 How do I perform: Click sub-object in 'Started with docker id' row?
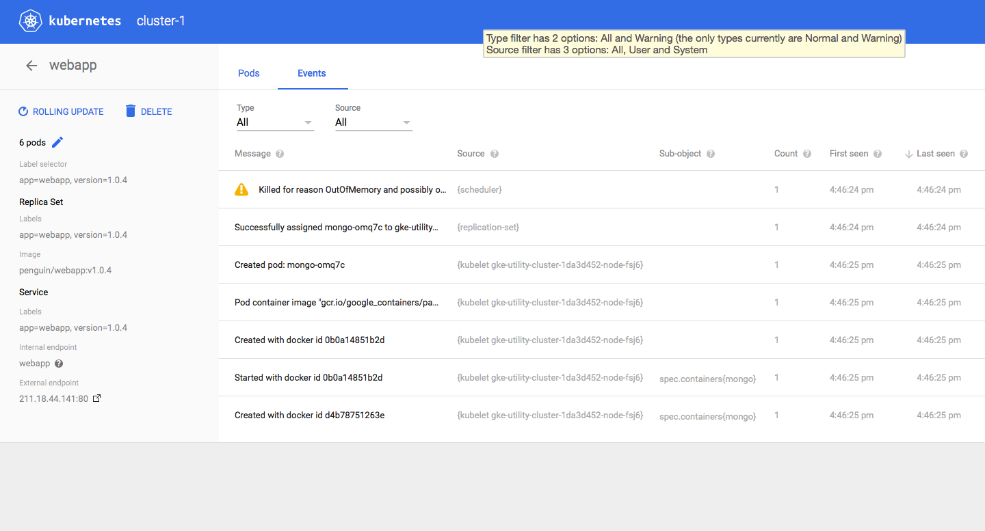pos(708,379)
